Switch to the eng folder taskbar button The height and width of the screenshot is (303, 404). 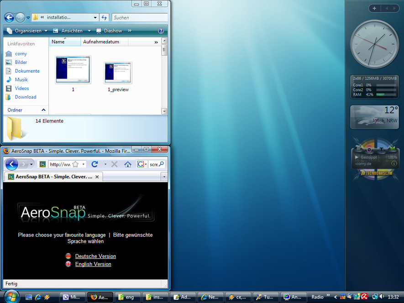click(x=128, y=297)
